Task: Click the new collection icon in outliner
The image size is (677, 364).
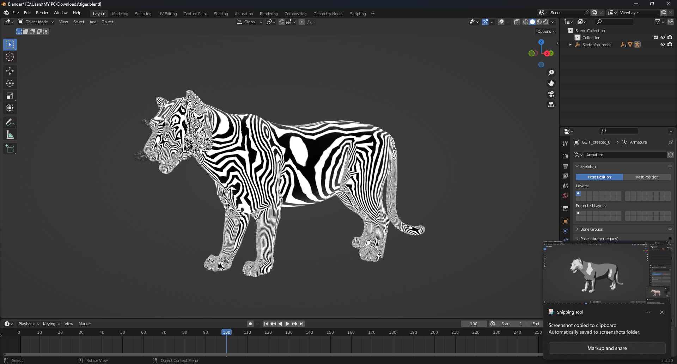Action: coord(671,22)
